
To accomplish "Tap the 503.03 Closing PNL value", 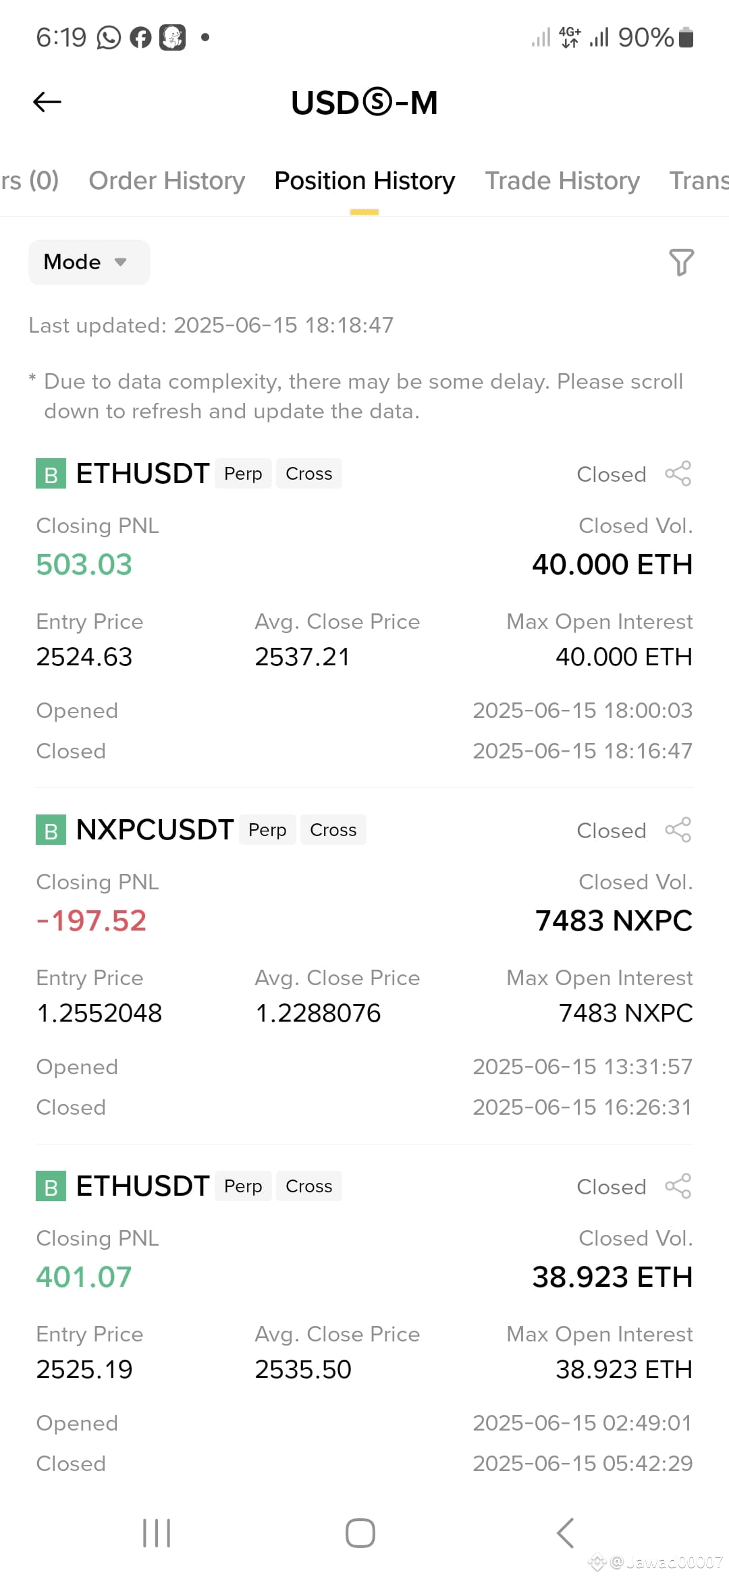I will (84, 565).
